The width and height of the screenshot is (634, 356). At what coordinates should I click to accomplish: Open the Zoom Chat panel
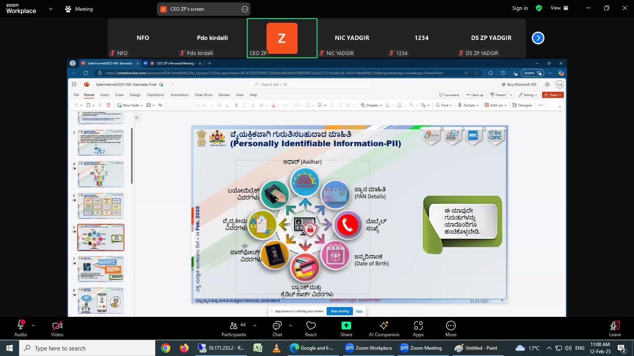pos(277,329)
